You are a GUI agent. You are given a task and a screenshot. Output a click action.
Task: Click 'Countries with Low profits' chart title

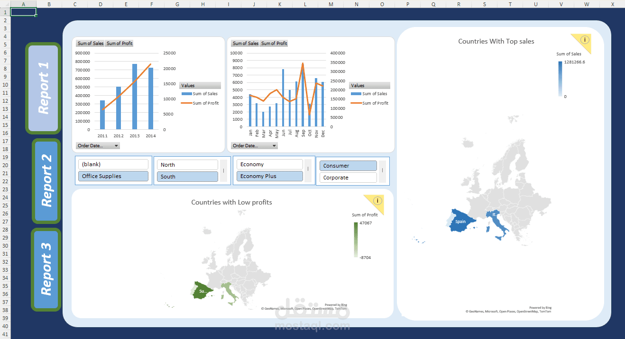[x=231, y=202]
